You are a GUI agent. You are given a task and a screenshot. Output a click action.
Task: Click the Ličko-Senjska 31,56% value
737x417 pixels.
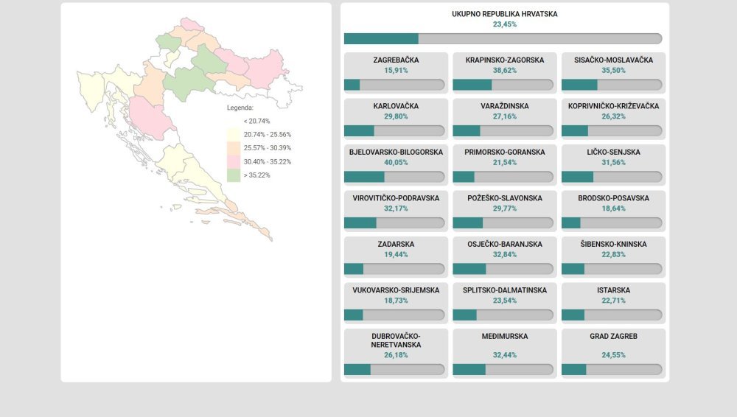click(613, 163)
